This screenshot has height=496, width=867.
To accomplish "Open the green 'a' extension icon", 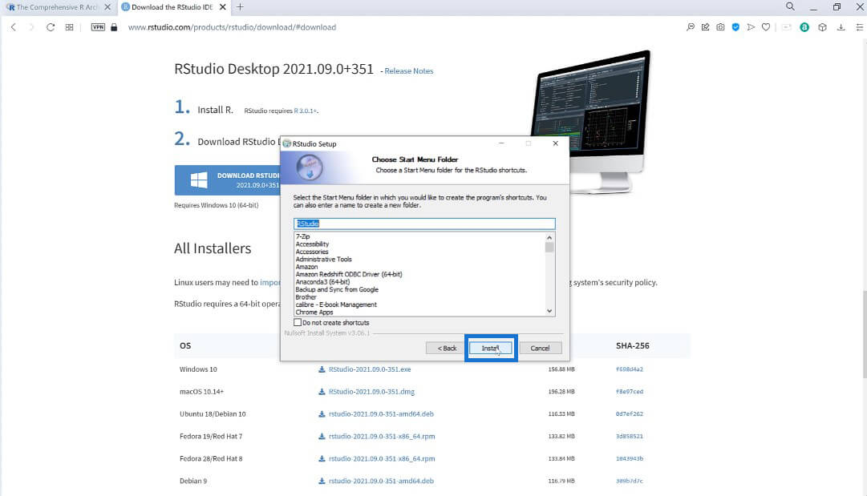I will pos(804,27).
